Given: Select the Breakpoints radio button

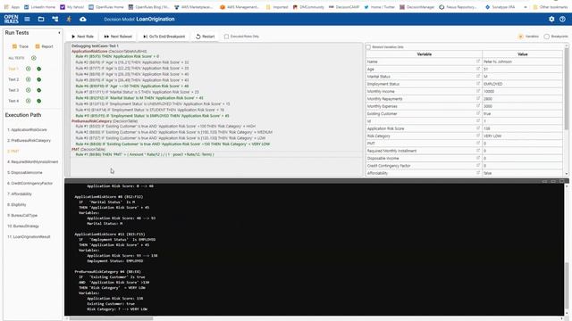Looking at the screenshot, I should click(546, 37).
